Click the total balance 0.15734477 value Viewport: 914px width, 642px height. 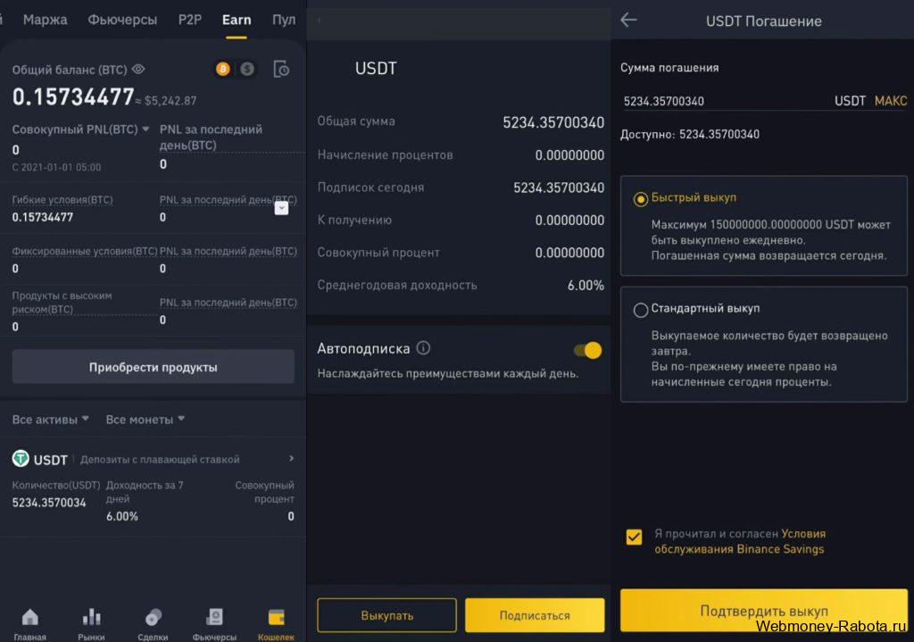[x=73, y=96]
